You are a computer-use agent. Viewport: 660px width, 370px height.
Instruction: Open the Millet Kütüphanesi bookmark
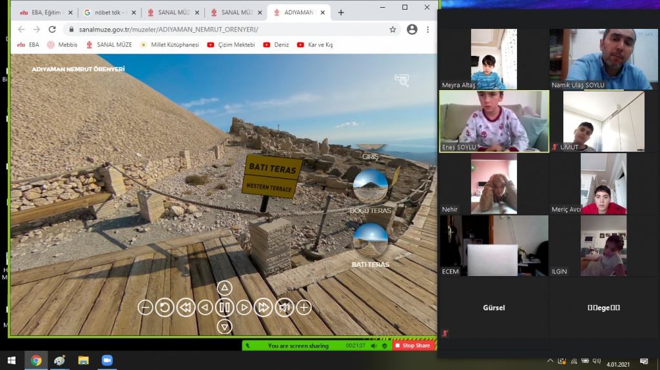coord(170,44)
